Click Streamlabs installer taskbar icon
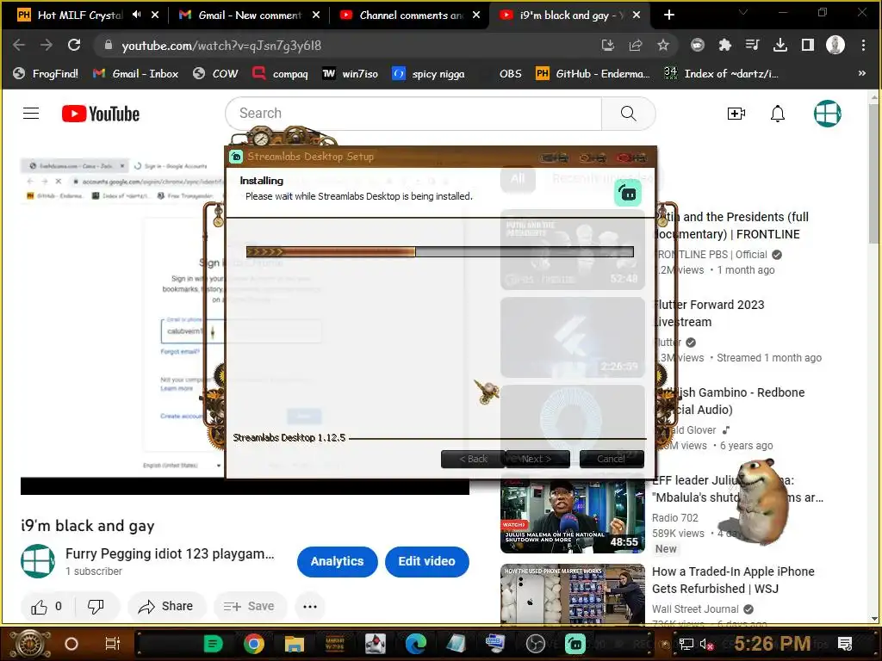882x661 pixels. pyautogui.click(x=575, y=644)
